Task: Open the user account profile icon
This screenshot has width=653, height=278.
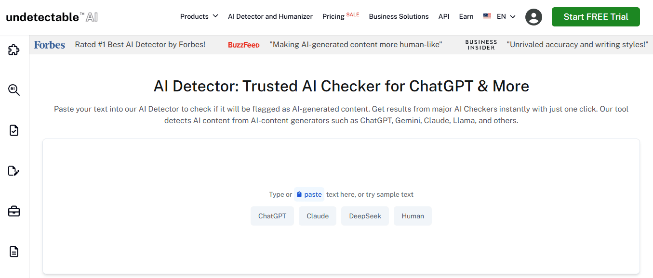Action: click(x=533, y=16)
